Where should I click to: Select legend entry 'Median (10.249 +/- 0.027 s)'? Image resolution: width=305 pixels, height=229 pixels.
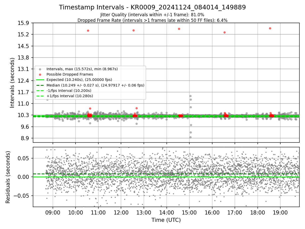tap(95, 85)
